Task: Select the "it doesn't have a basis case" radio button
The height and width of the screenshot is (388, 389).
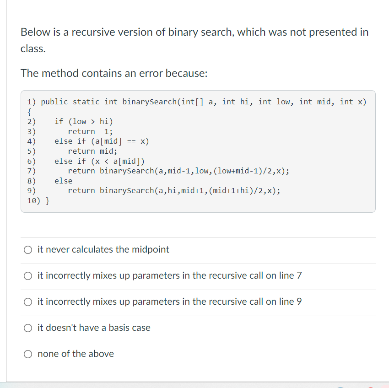Action: [x=28, y=328]
